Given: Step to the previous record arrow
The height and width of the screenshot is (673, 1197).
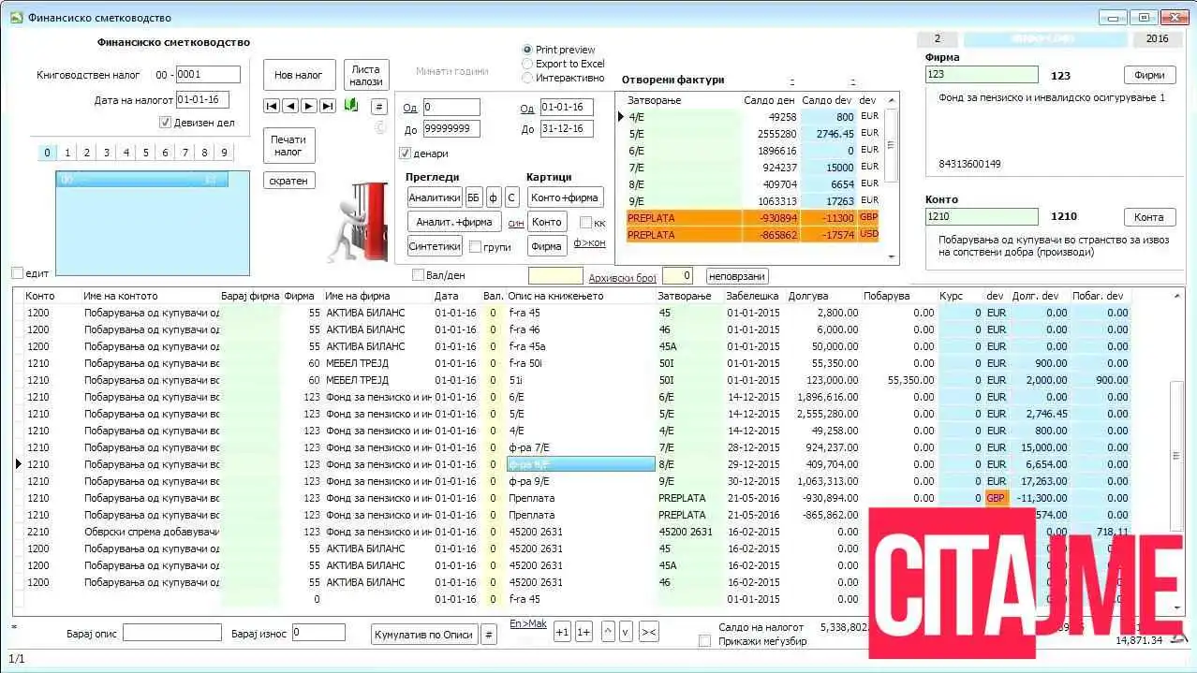Looking at the screenshot, I should 290,106.
